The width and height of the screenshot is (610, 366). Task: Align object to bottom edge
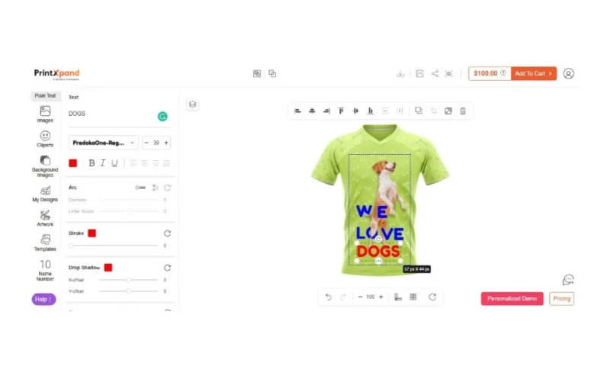tap(371, 111)
